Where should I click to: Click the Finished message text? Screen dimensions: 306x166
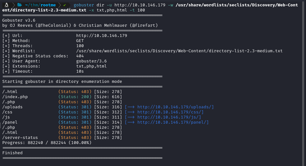[x=12, y=153]
